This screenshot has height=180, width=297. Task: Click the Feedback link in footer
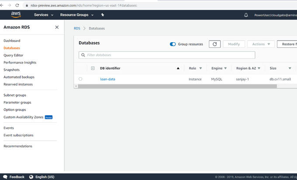pos(17,177)
